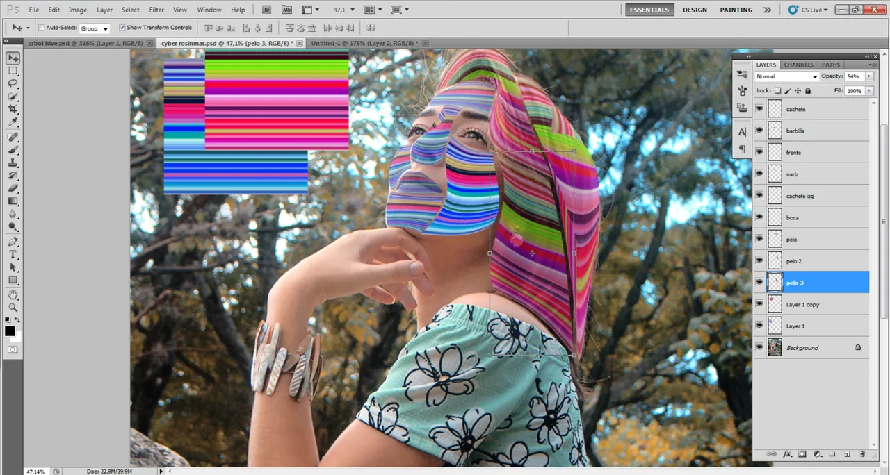The width and height of the screenshot is (890, 475).
Task: Select the Eyedropper tool
Action: pos(13,122)
